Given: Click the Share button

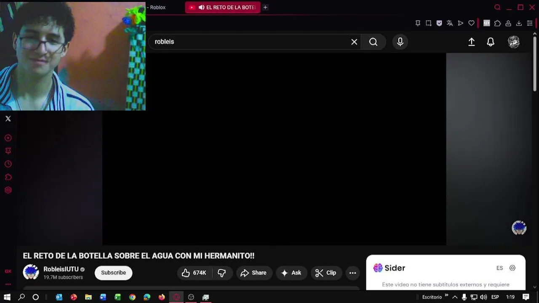Looking at the screenshot, I should coord(254,273).
